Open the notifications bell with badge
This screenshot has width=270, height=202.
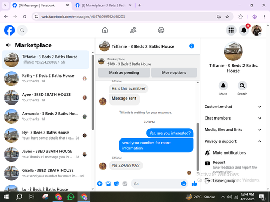[244, 30]
